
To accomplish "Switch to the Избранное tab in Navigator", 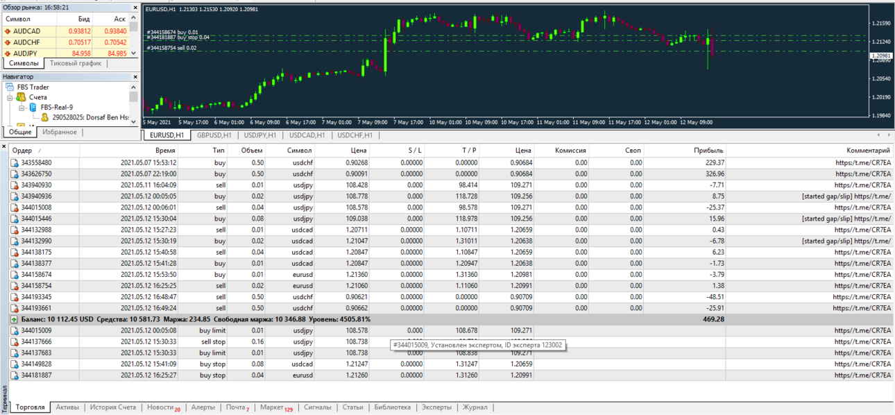I will 60,132.
